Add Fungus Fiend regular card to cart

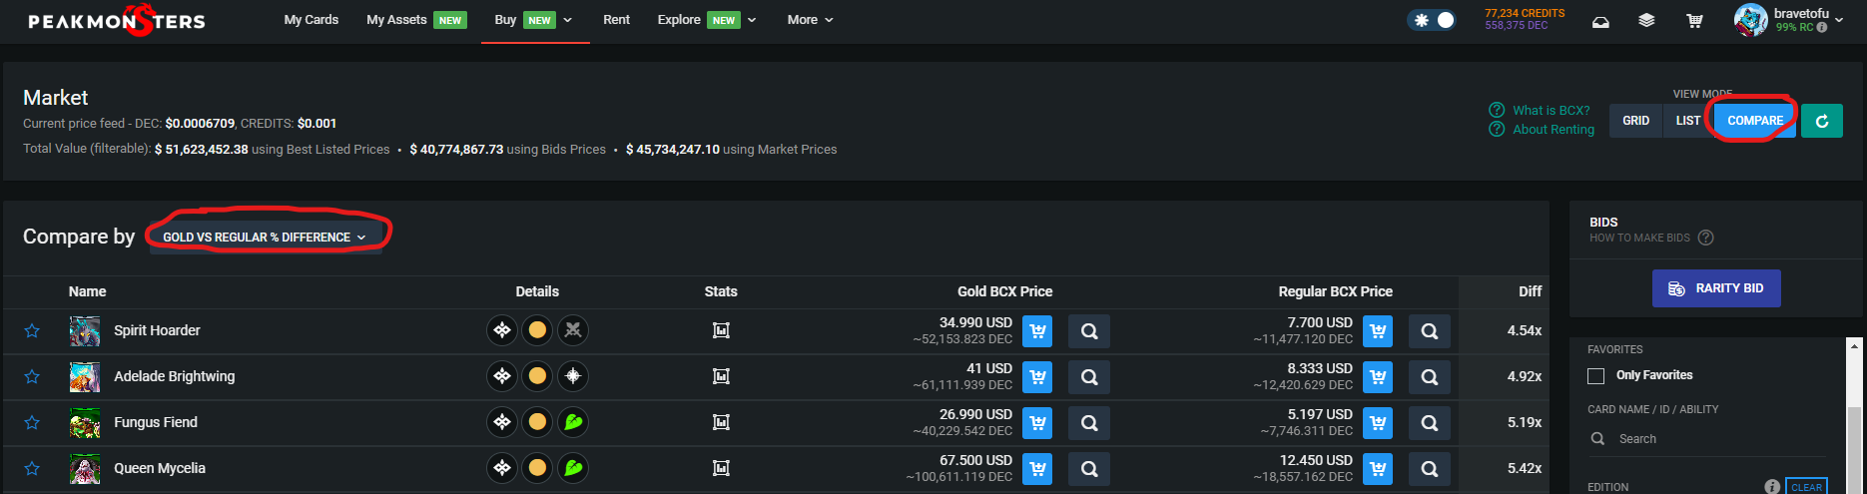coord(1378,423)
